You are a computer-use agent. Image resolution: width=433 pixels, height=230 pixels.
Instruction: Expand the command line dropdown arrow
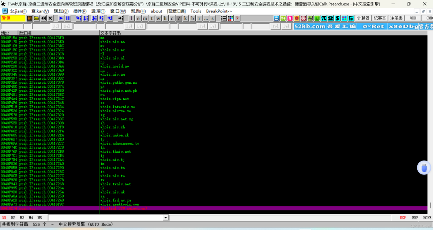click(166, 218)
